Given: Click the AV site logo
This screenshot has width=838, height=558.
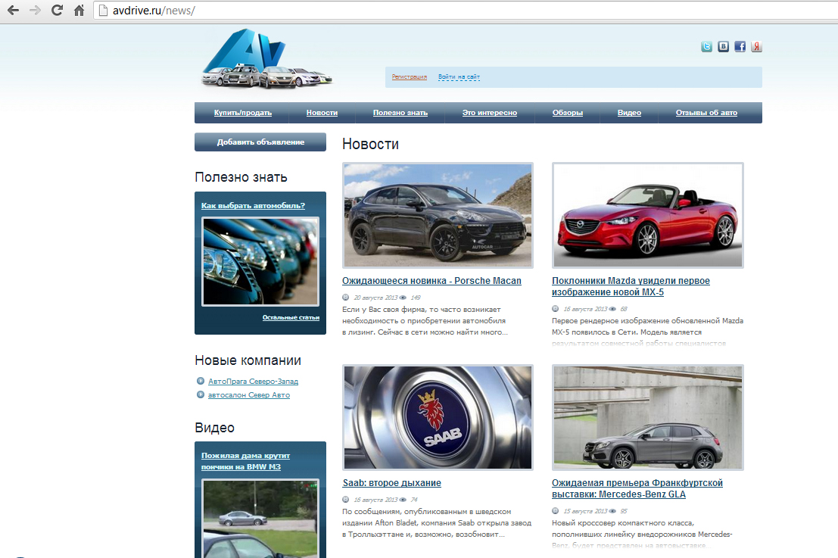Looking at the screenshot, I should coord(266,59).
